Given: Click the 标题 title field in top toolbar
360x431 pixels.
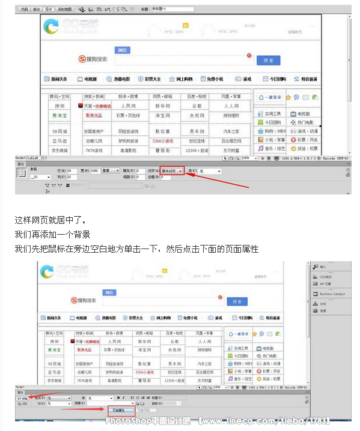Looking at the screenshot, I should click(x=172, y=9).
